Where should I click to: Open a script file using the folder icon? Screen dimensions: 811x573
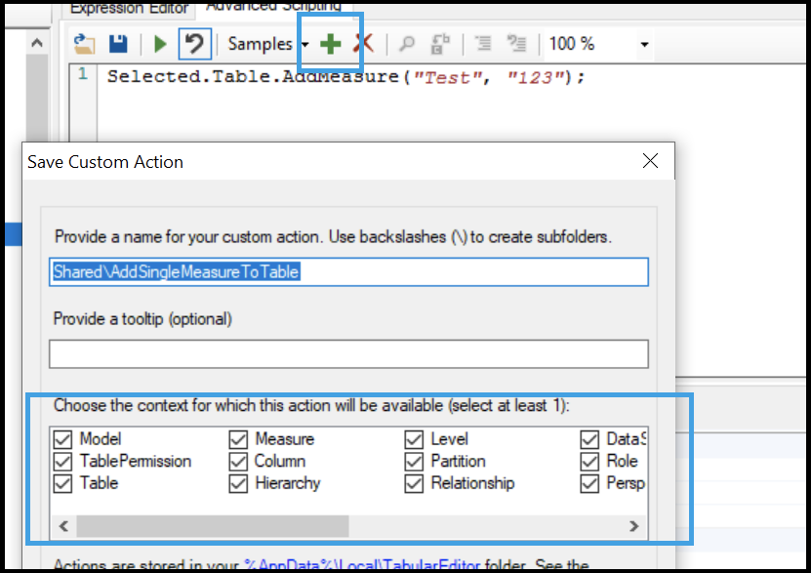(x=83, y=43)
